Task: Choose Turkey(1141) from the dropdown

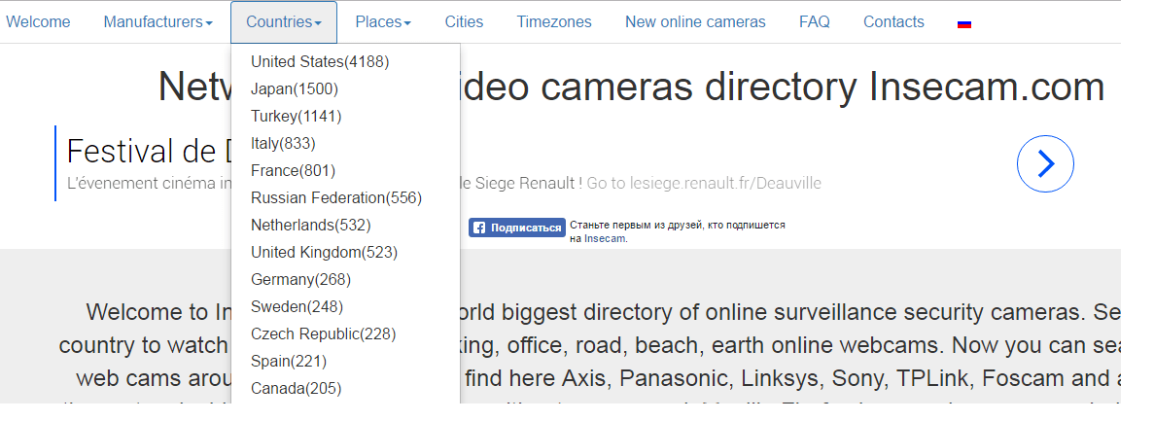Action: pyautogui.click(x=345, y=117)
